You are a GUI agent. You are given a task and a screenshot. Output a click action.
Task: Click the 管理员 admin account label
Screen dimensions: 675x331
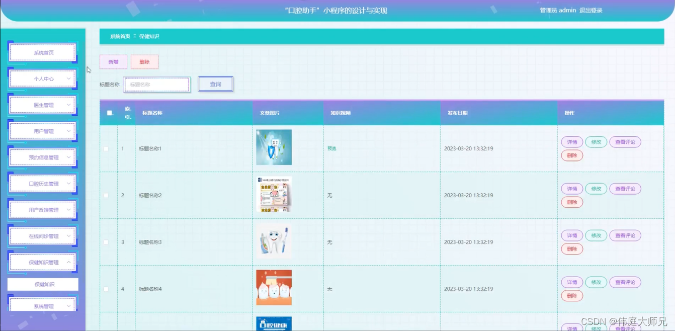pyautogui.click(x=558, y=10)
